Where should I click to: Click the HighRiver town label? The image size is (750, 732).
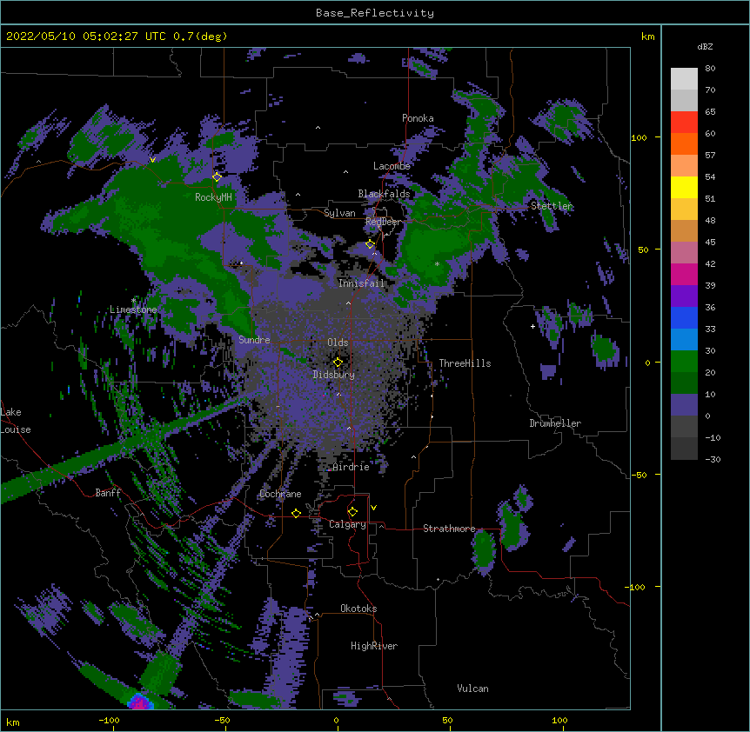click(x=374, y=646)
